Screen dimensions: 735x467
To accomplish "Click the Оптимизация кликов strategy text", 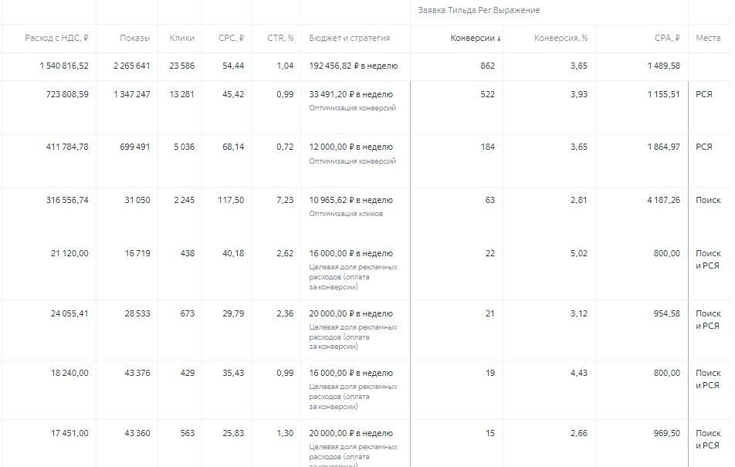I will click(x=346, y=213).
